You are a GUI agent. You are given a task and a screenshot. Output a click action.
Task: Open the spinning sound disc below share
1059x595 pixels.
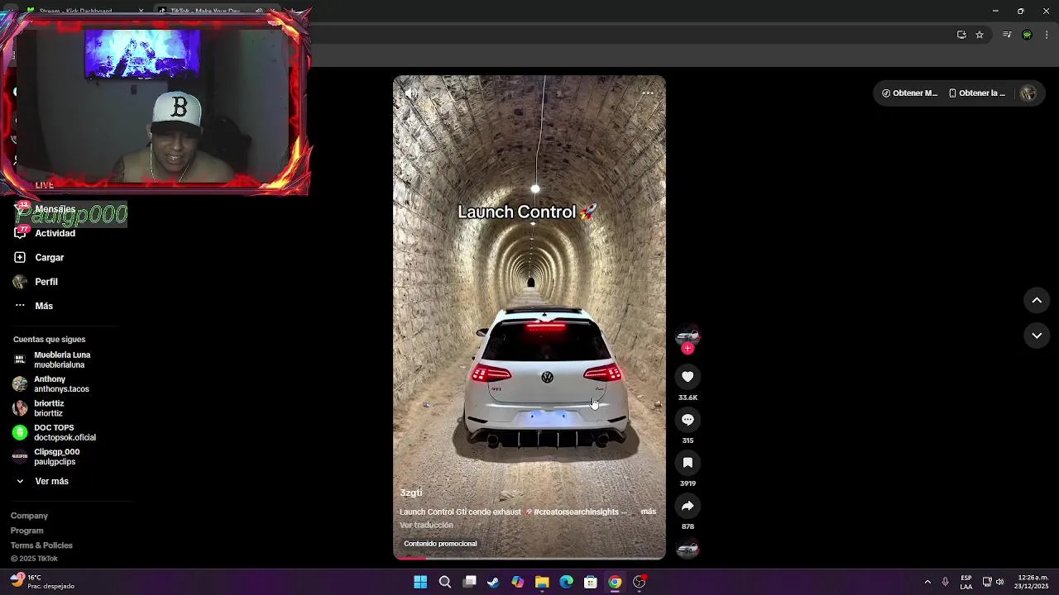click(x=688, y=549)
